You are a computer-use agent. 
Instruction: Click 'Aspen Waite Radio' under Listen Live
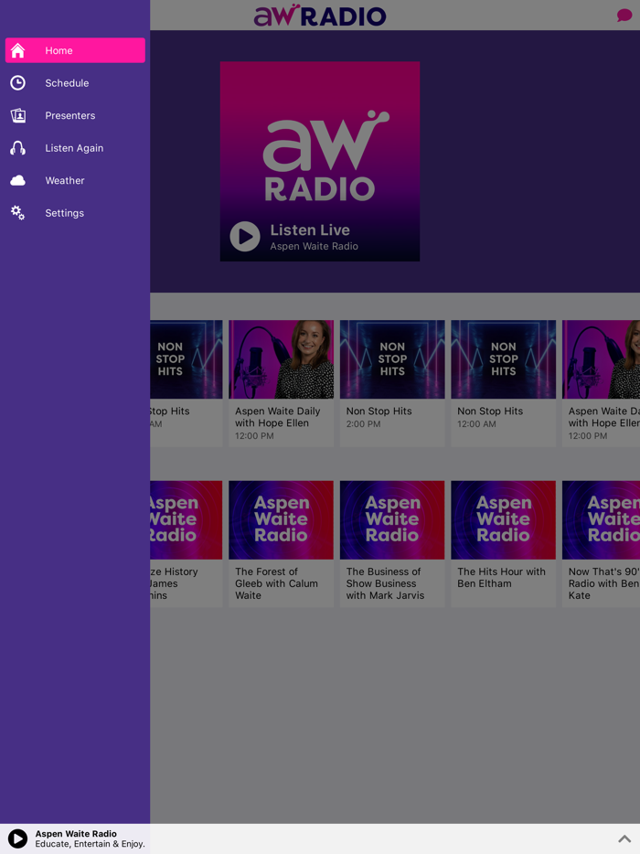315,246
